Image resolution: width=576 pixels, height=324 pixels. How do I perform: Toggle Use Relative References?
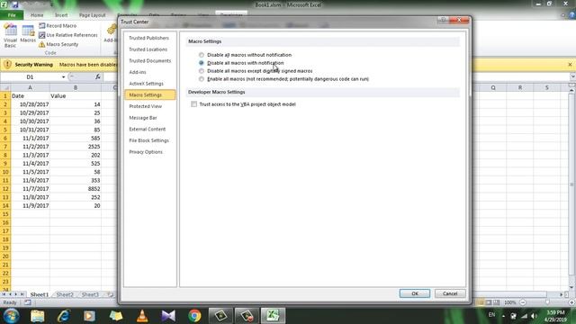pos(68,35)
